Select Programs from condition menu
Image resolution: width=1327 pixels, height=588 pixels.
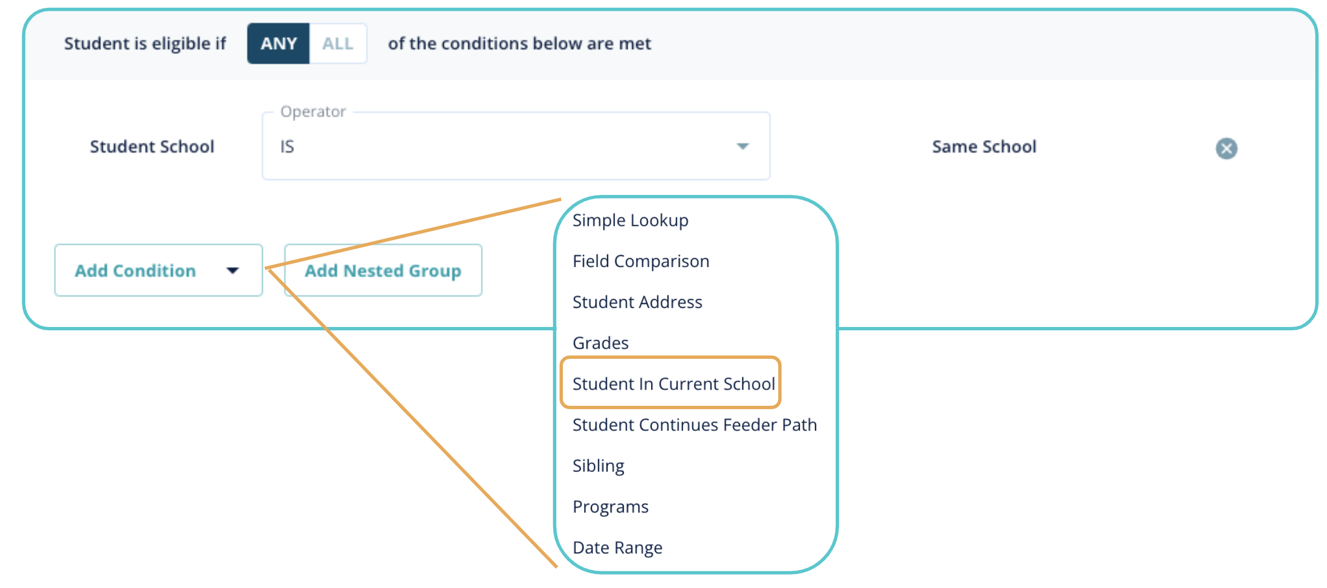point(610,506)
